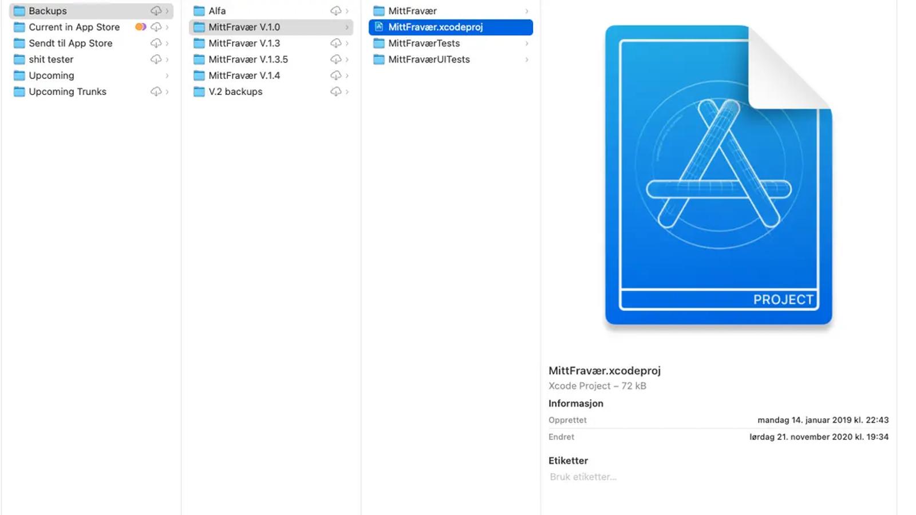This screenshot has height=515, width=916.
Task: Click the MittFravær V.1.0 folder icon
Action: [199, 27]
